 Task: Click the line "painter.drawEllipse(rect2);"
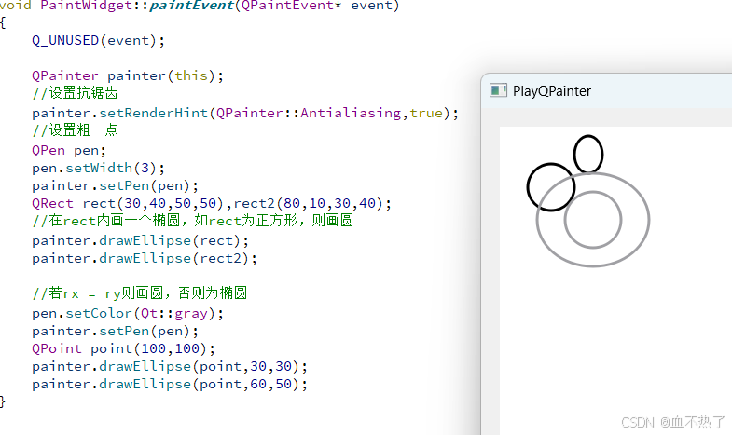pos(145,258)
